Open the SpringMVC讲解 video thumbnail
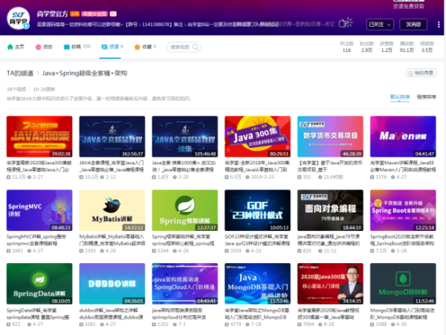446x335 pixels. pos(39,210)
